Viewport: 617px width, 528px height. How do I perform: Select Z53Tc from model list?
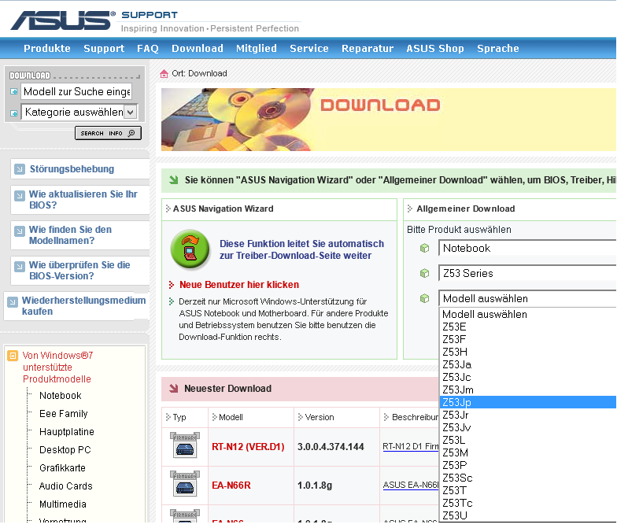527,504
